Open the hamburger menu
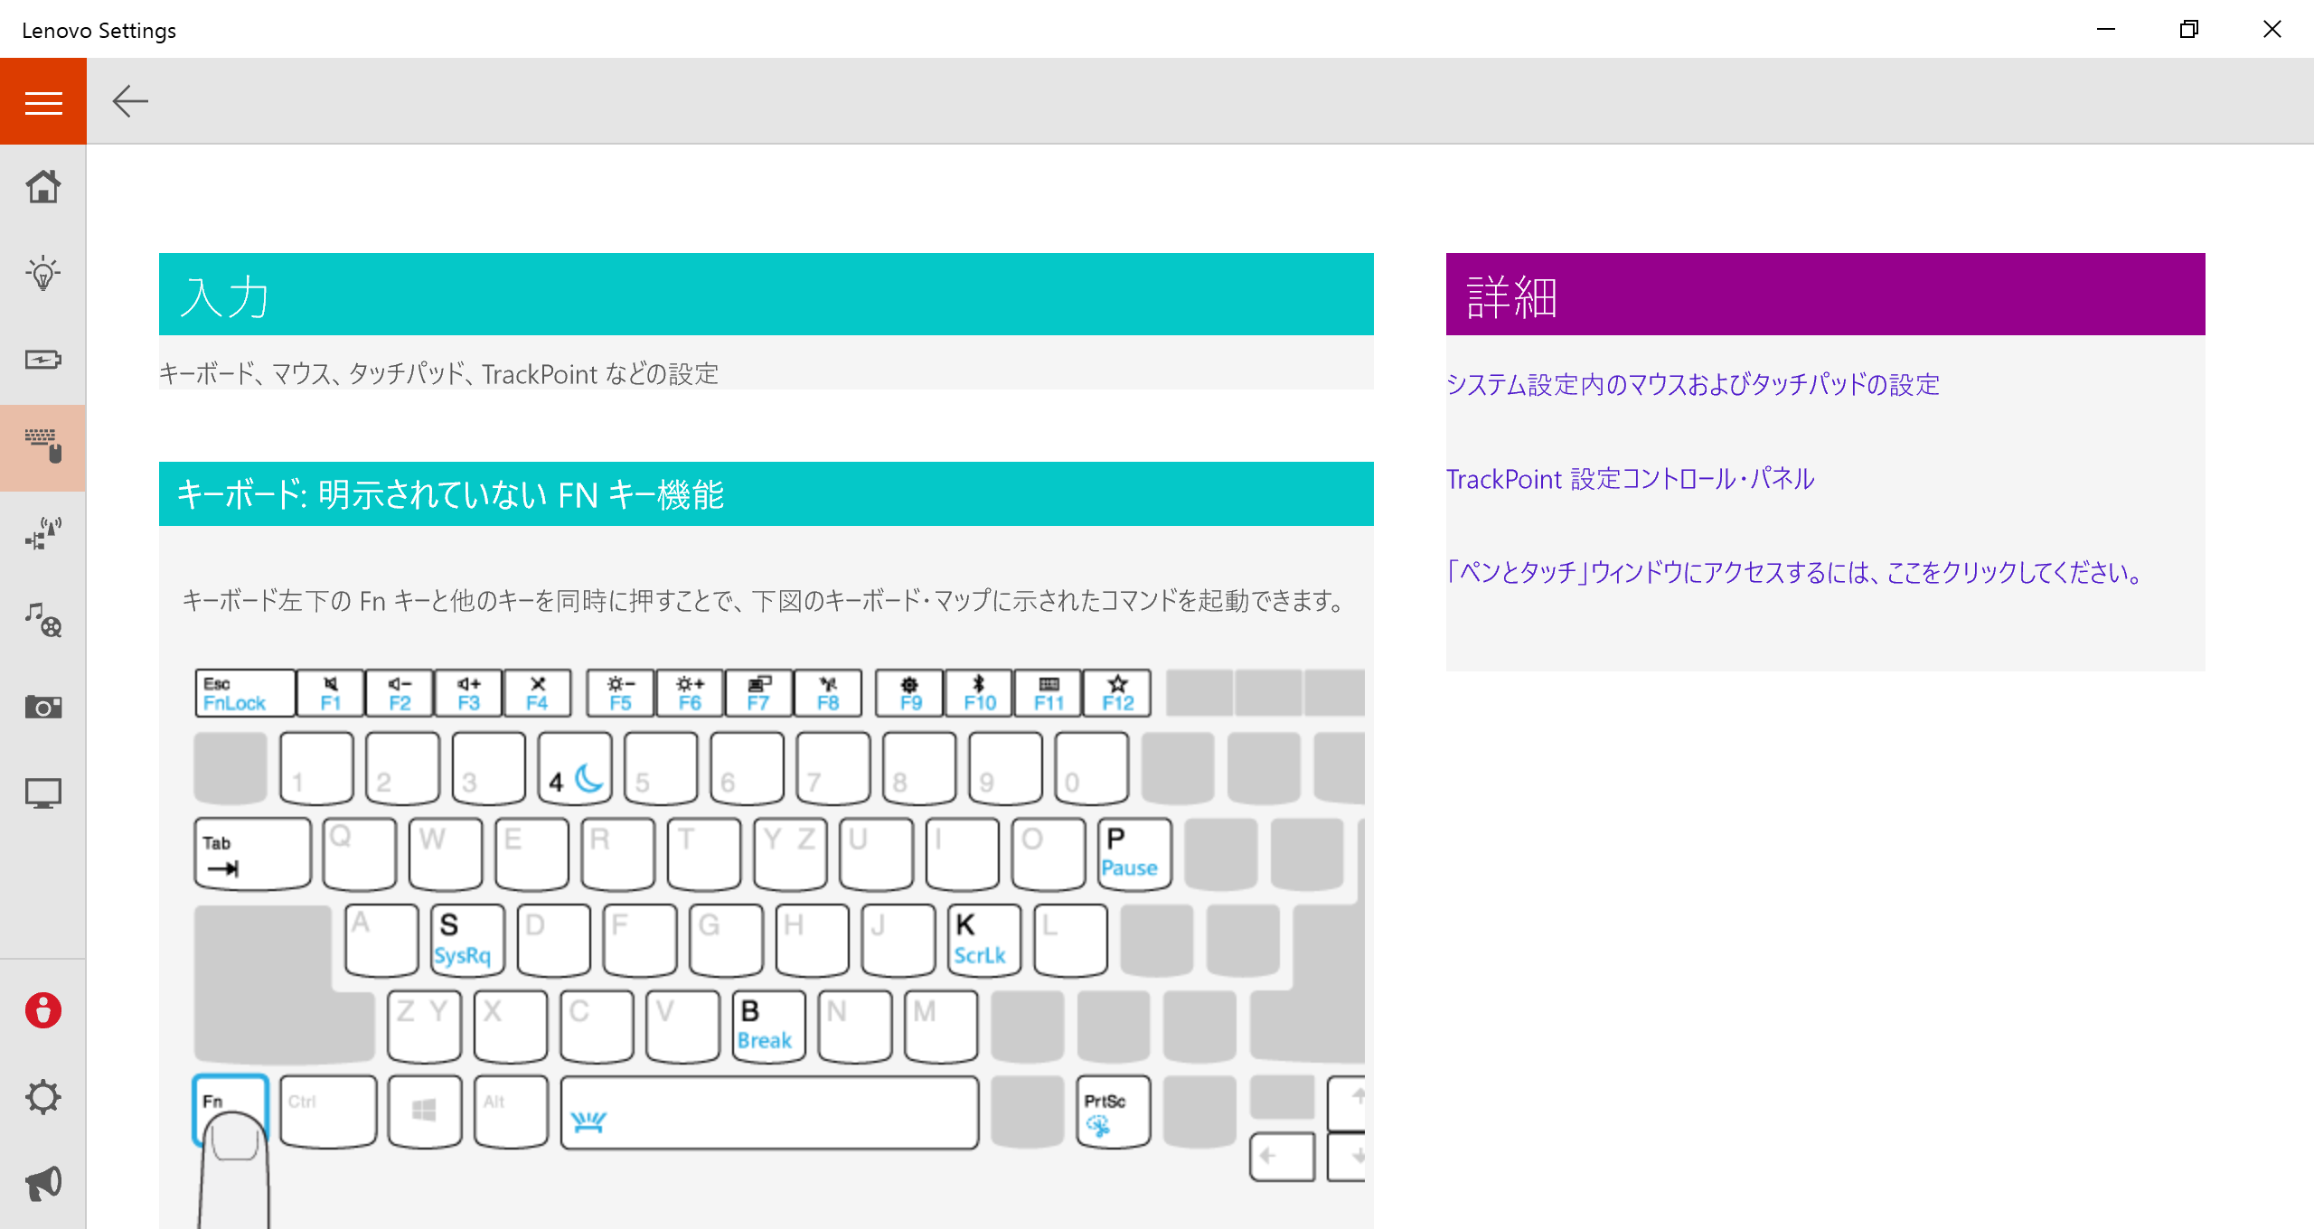This screenshot has height=1229, width=2314. 42,102
